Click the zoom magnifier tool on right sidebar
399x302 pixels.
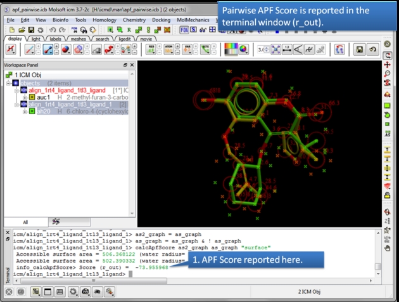tap(387, 74)
